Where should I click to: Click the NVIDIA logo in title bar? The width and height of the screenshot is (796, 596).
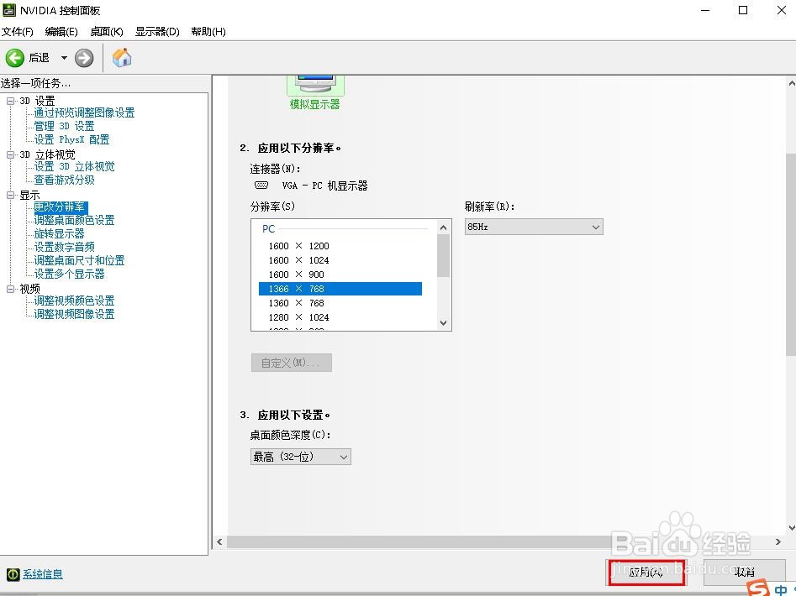(9, 10)
